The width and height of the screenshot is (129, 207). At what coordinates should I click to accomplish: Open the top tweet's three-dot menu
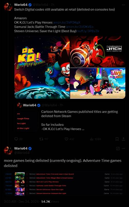pos(123,5)
